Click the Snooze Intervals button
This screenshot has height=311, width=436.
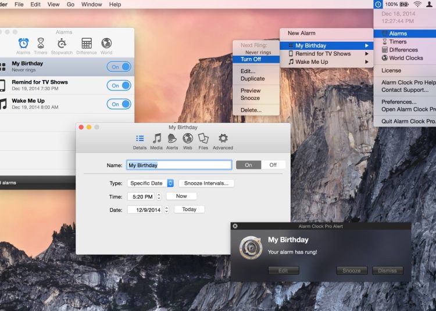(206, 183)
